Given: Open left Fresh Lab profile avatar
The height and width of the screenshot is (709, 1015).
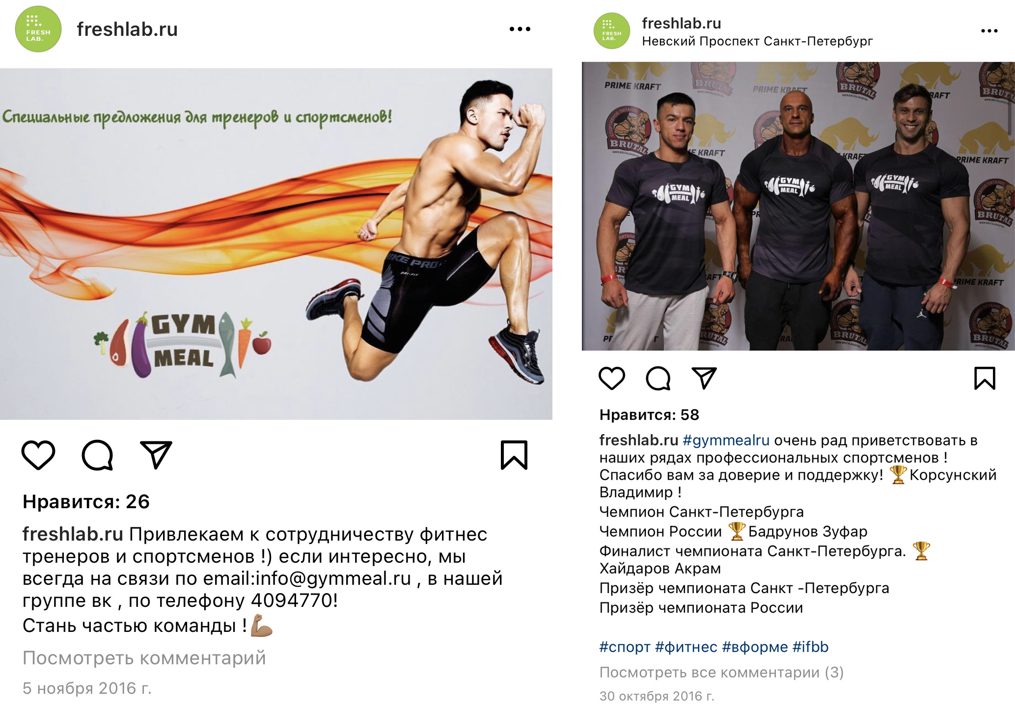Looking at the screenshot, I should pos(38,29).
